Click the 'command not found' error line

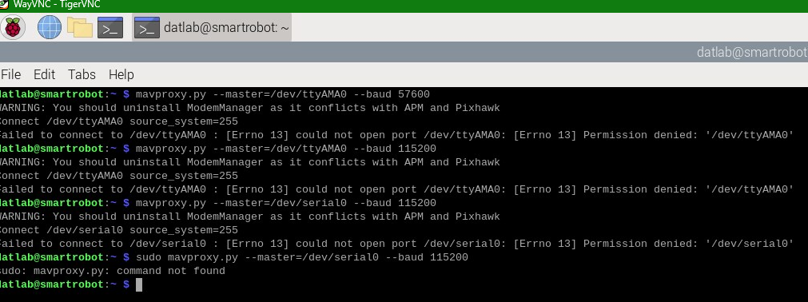click(x=113, y=271)
